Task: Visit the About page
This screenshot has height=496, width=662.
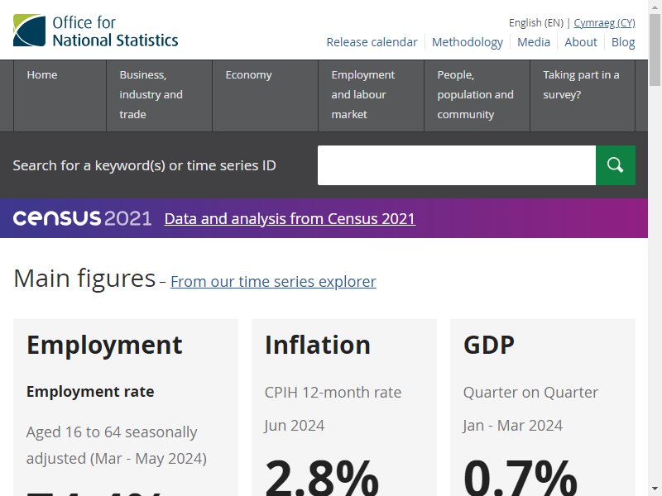Action: (x=581, y=42)
